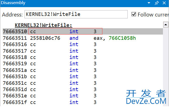
Task: Select the and eax instruction line
Action: point(83,38)
